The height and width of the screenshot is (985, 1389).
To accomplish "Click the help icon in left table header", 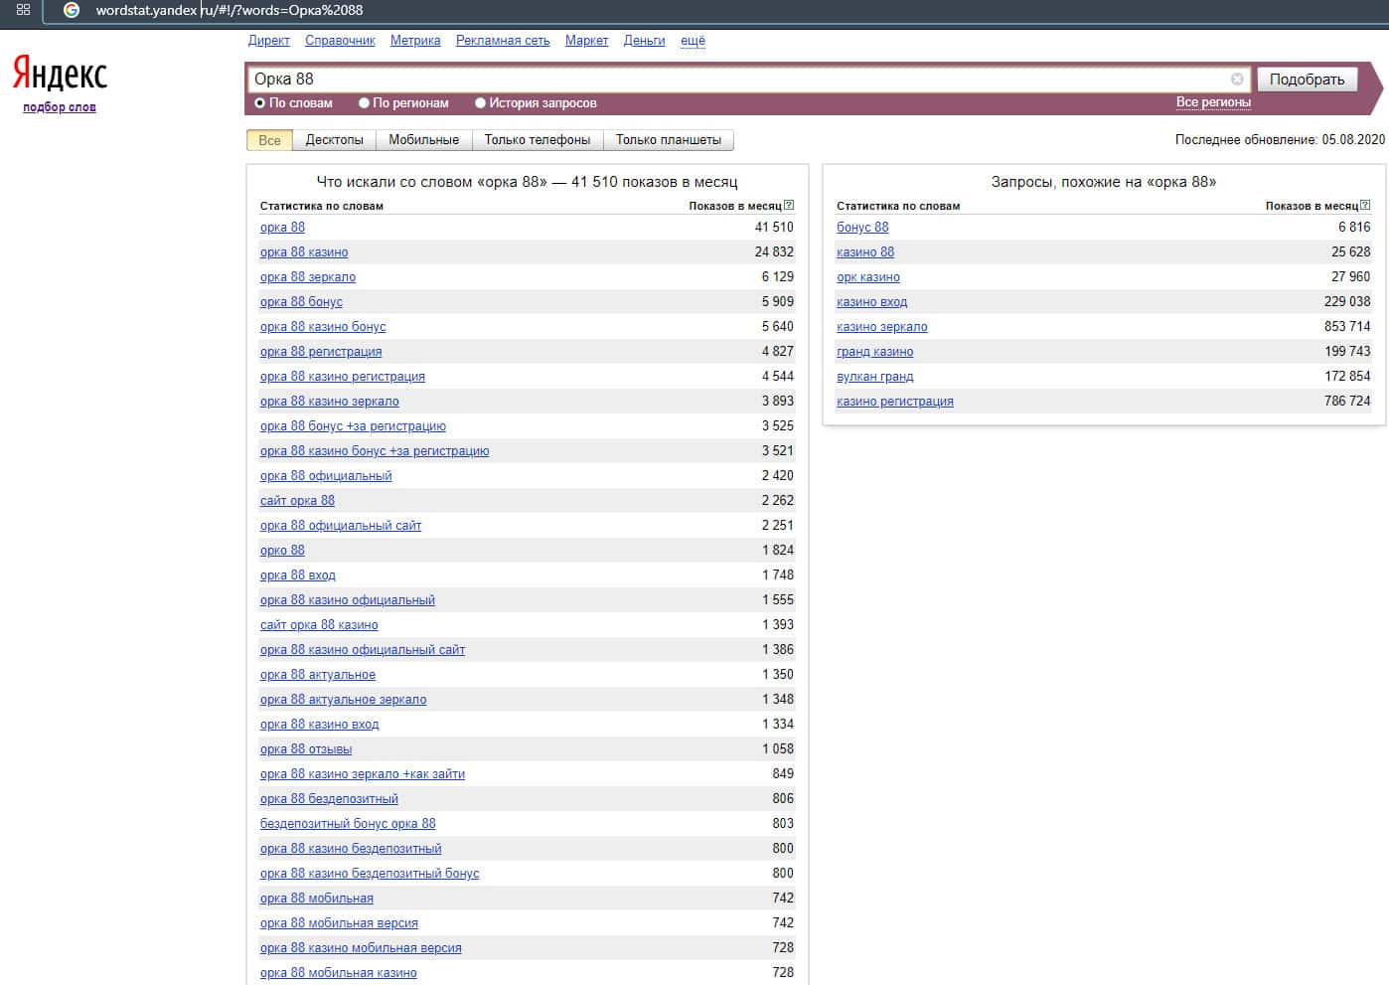I will click(789, 206).
